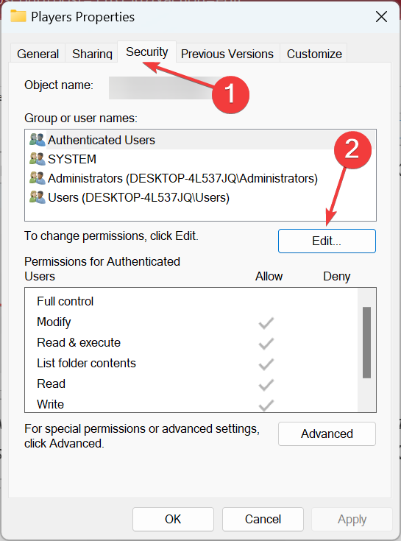Screen dimensions: 401x541
Task: Click the Modify allow checkmark
Action: (x=266, y=322)
